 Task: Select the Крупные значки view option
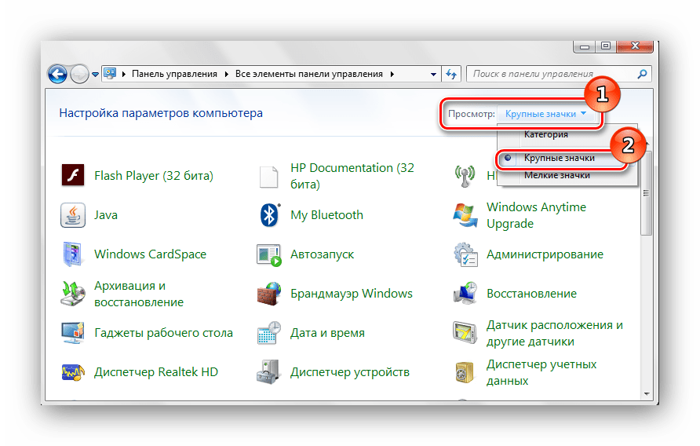559,158
